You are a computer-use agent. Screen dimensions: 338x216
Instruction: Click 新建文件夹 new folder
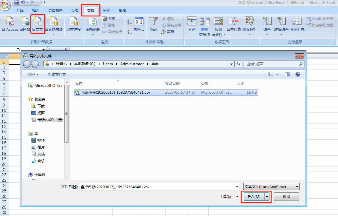[57, 74]
